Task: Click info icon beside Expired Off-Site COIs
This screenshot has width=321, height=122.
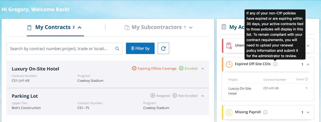Action: pos(275,64)
